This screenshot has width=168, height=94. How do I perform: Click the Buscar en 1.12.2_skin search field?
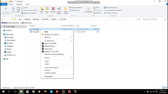(x=154, y=19)
